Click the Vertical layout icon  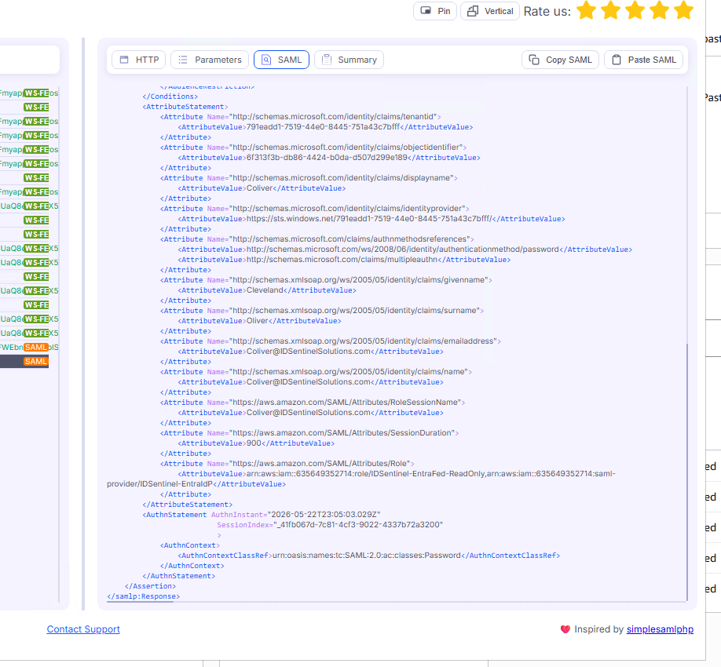tap(473, 11)
